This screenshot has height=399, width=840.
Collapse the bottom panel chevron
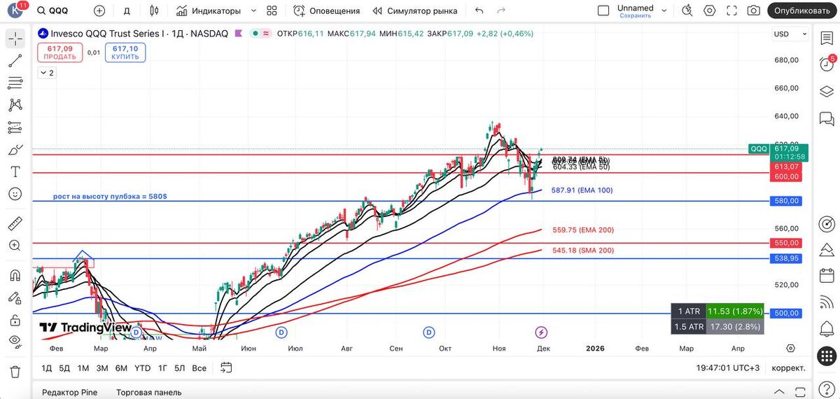coord(779,391)
